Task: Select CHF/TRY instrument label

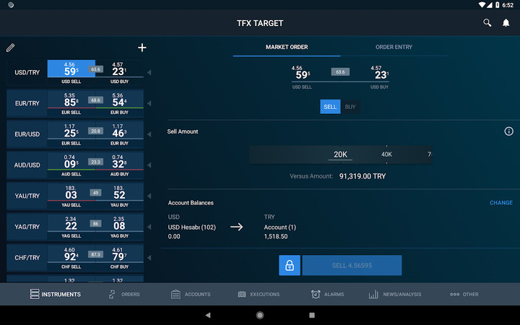Action: point(27,257)
